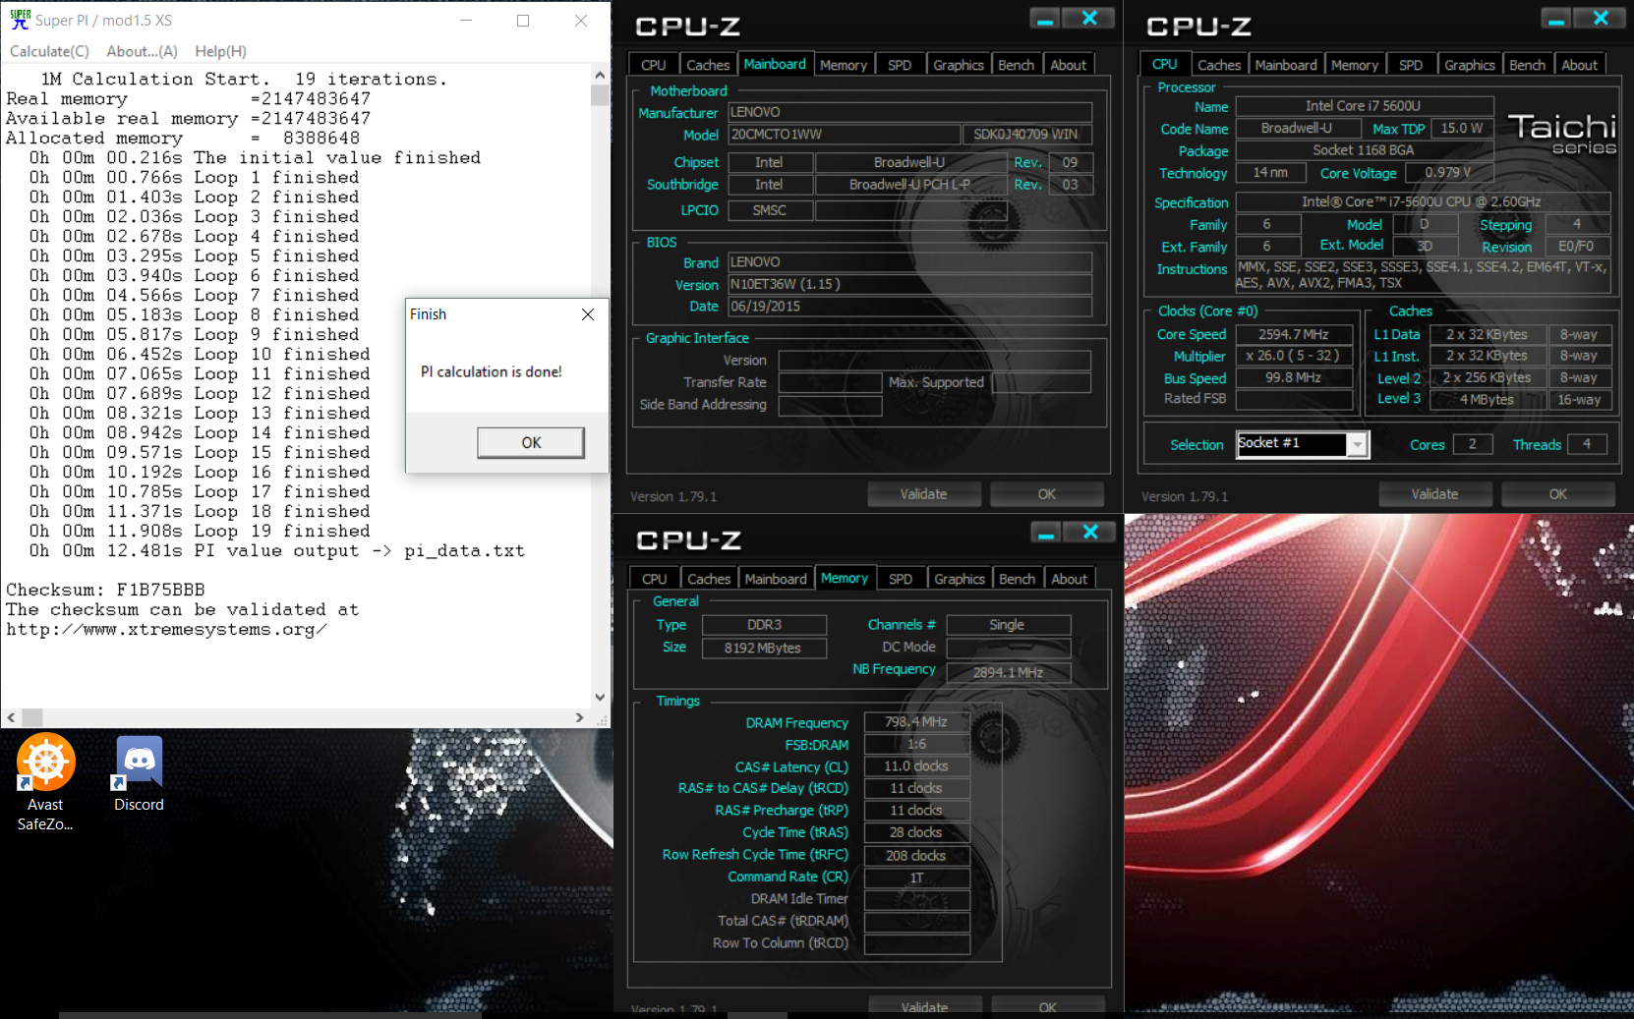Click the Intel Core i7 5600U name field
Screen dimensions: 1634x1019
tap(1365, 106)
